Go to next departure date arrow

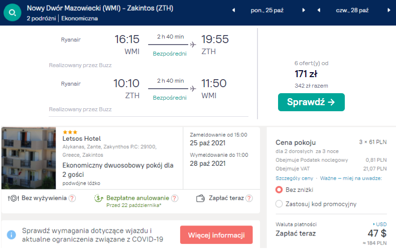tap(304, 10)
